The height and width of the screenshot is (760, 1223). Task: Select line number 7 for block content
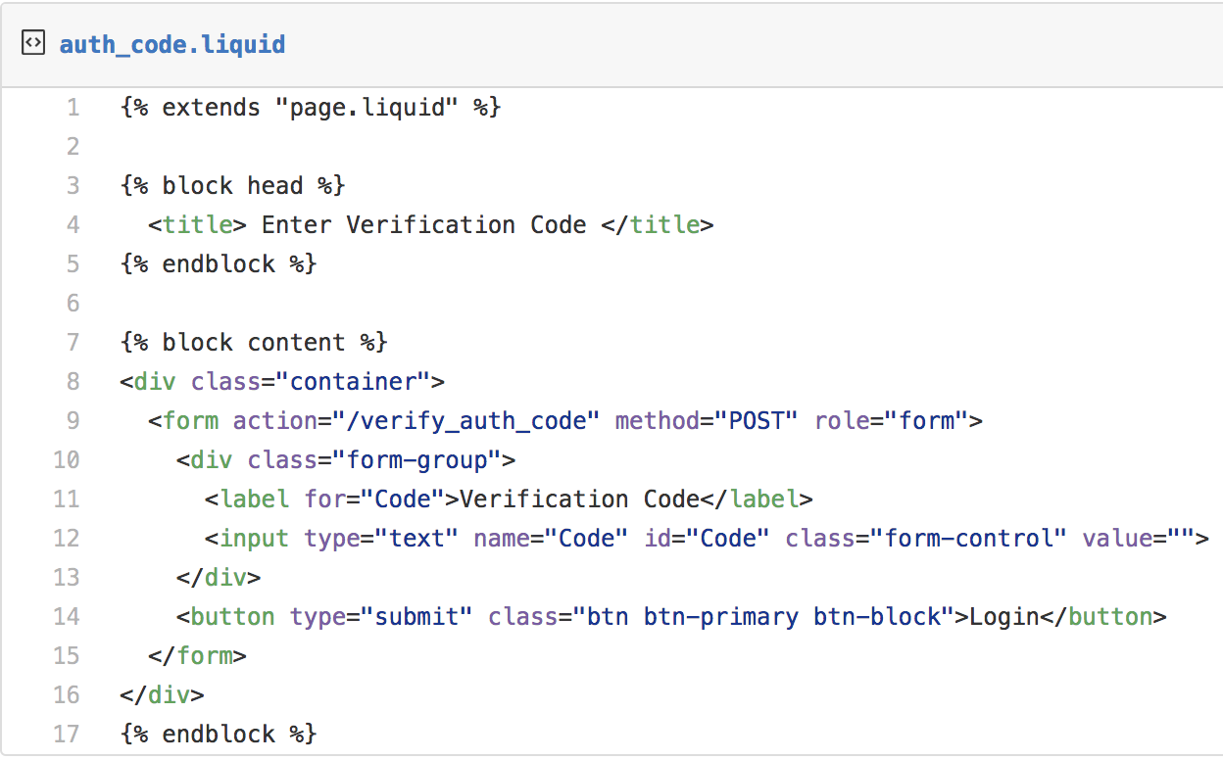[x=73, y=343]
